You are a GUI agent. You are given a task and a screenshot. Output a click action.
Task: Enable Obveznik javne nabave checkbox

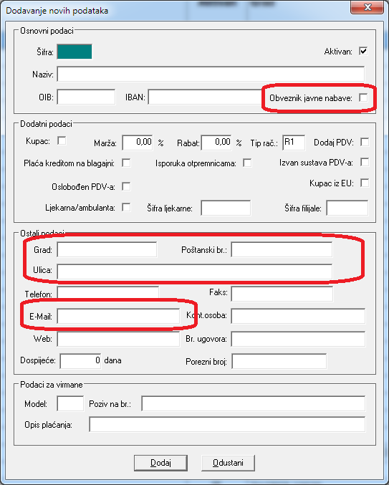pyautogui.click(x=363, y=97)
